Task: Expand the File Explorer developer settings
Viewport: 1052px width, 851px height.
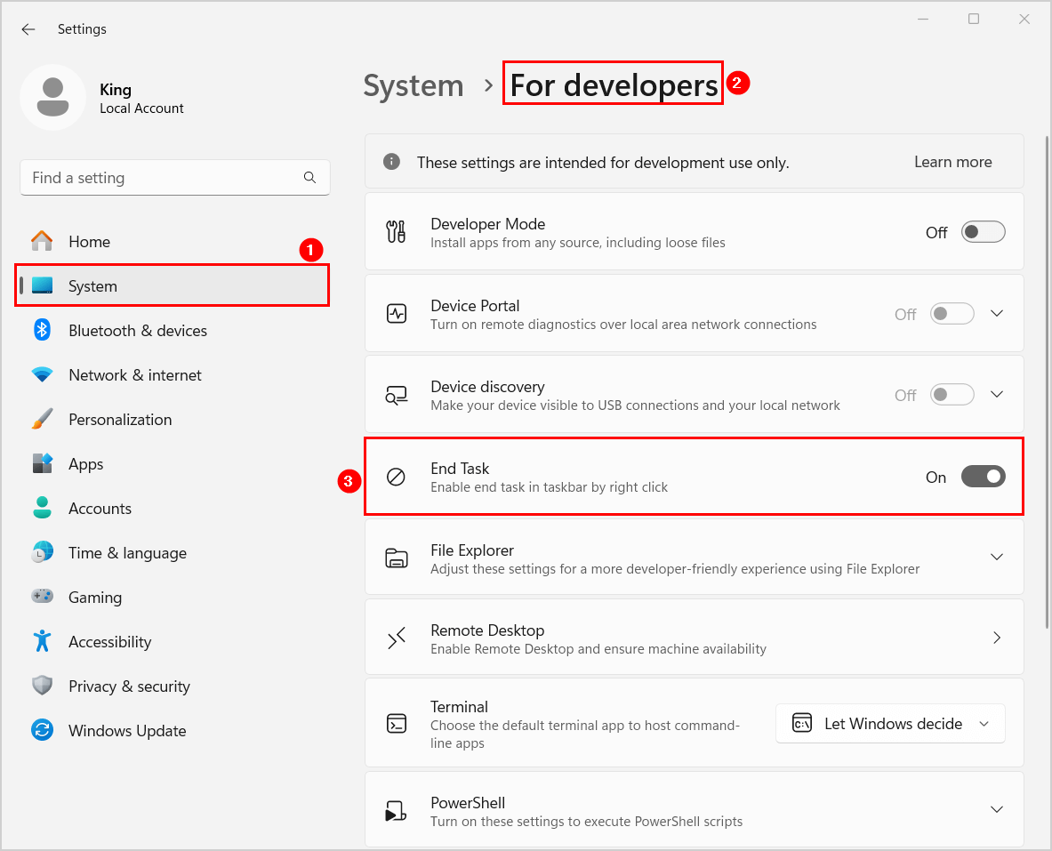Action: (997, 557)
